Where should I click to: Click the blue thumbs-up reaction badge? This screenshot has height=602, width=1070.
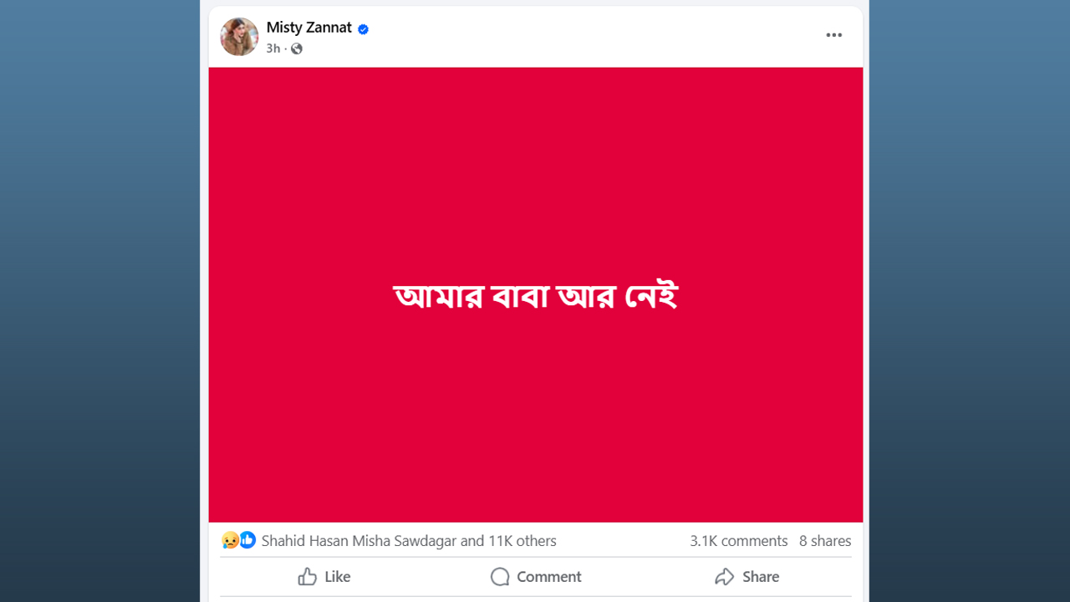pos(247,541)
